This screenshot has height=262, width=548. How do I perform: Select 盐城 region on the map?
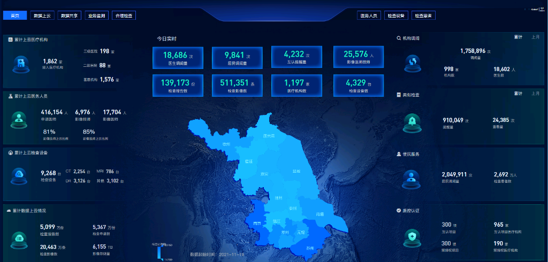(x=295, y=171)
